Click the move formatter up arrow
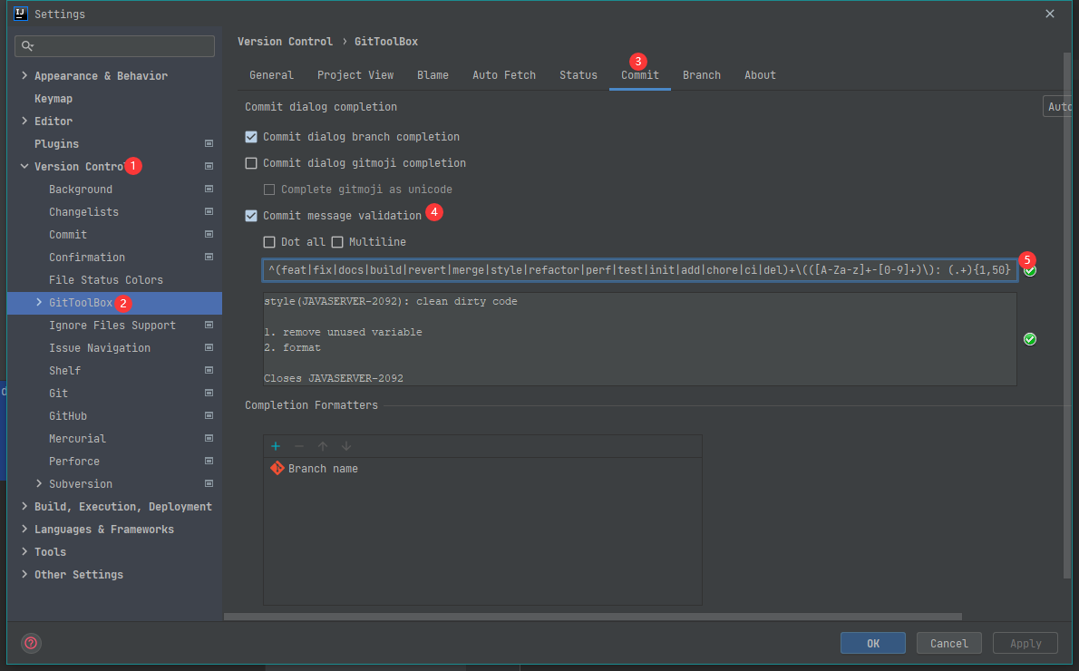Viewport: 1079px width, 671px height. [323, 446]
